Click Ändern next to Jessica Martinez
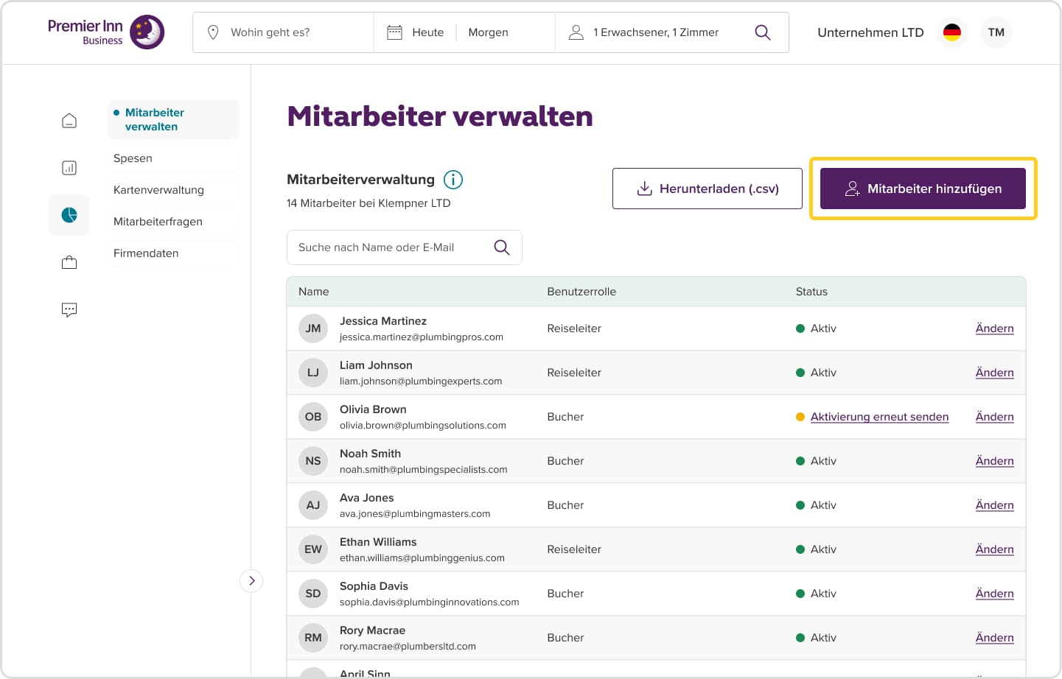Viewport: 1062px width, 679px height. (x=994, y=328)
